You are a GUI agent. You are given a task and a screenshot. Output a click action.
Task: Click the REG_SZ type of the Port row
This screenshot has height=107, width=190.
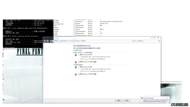click(x=90, y=29)
